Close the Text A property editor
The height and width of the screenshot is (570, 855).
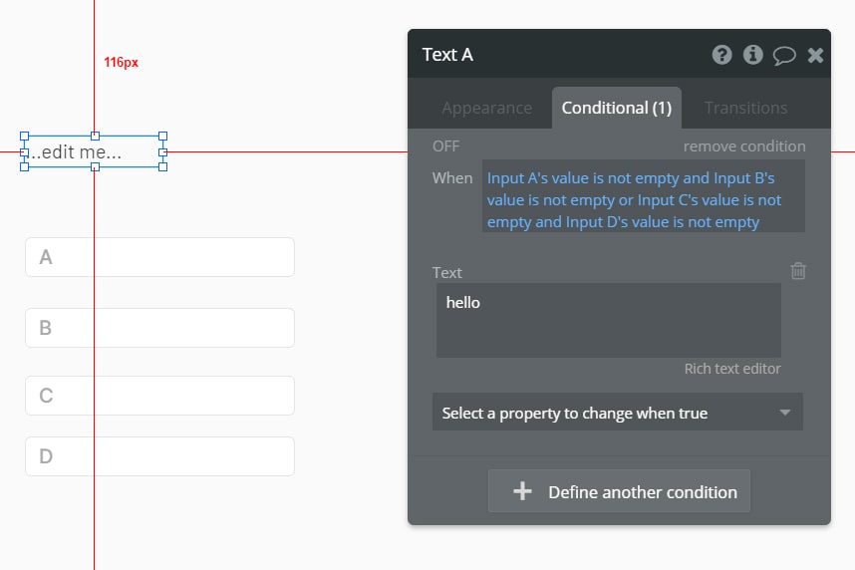click(815, 55)
